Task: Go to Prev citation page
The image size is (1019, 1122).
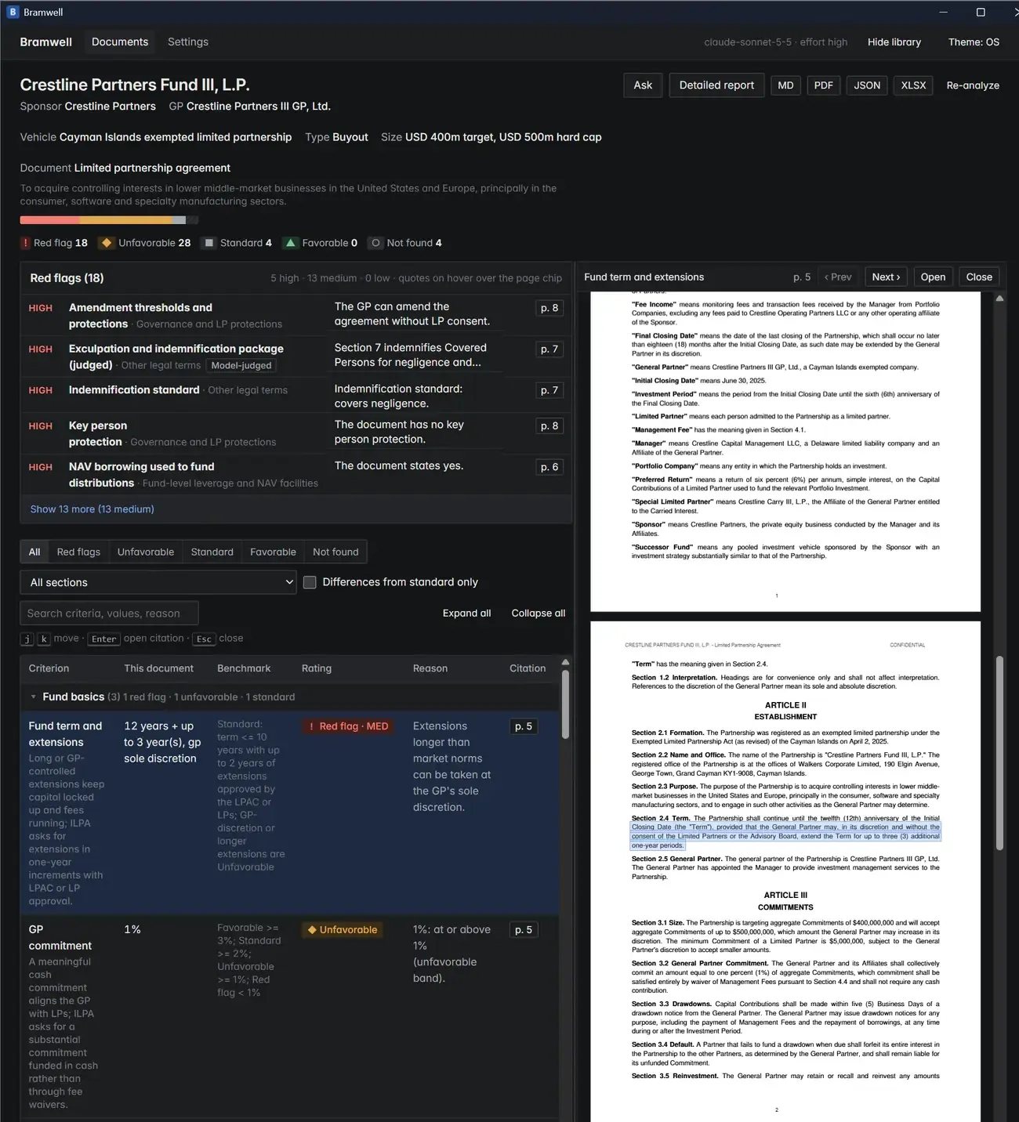Action: pyautogui.click(x=838, y=277)
